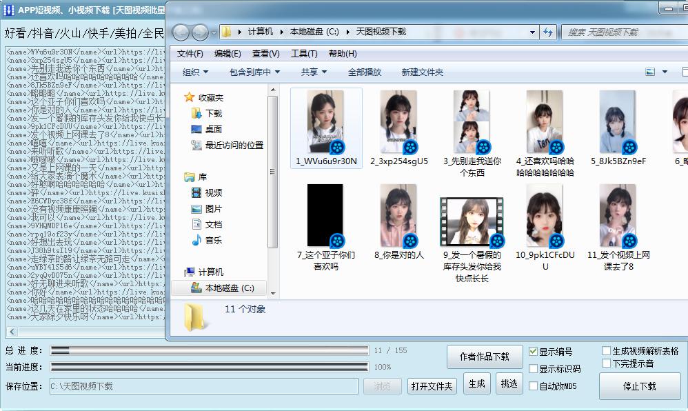Click the 作者作品下载 button
The image size is (688, 411).
(485, 357)
